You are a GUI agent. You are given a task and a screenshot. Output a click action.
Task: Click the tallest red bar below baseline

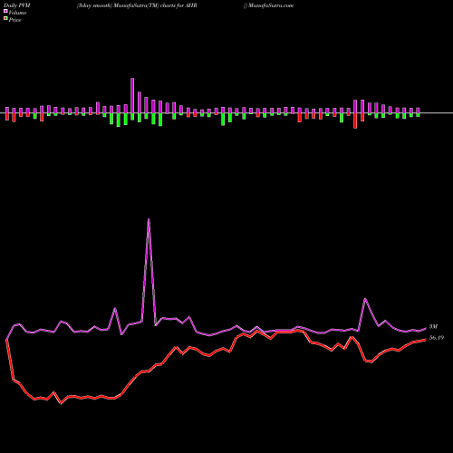(355, 120)
